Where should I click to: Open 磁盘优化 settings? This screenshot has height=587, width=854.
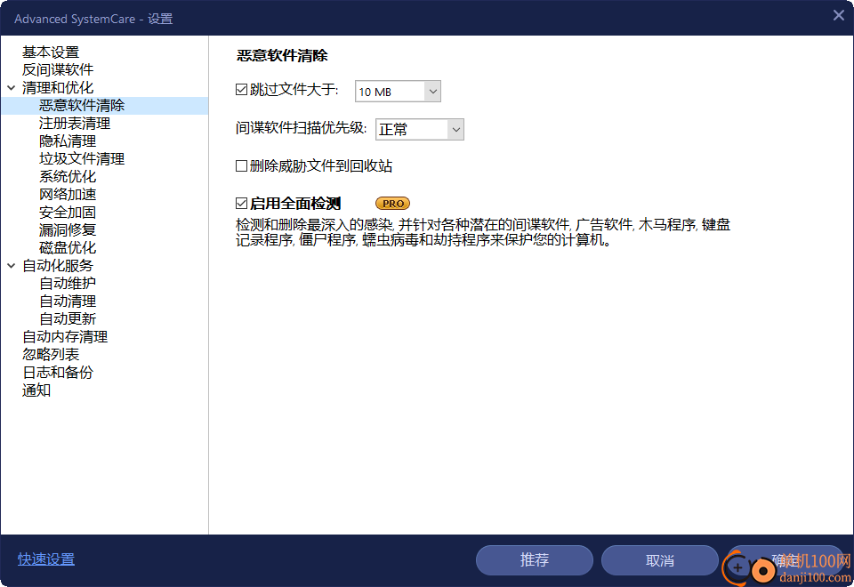point(68,248)
